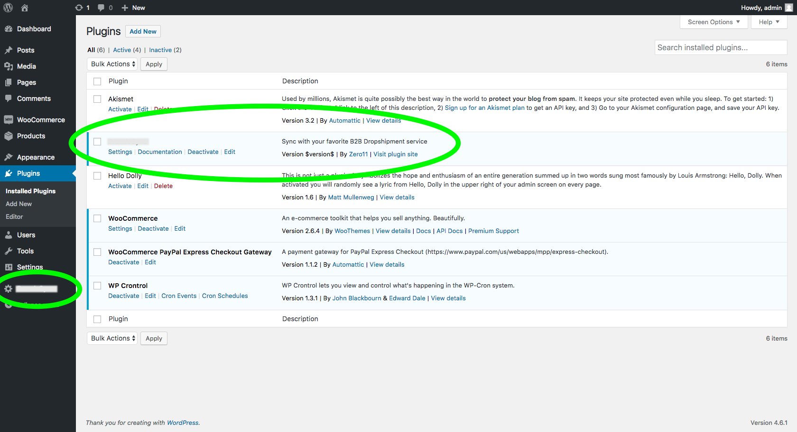
Task: Click the Posts pushpin icon
Action: point(9,50)
